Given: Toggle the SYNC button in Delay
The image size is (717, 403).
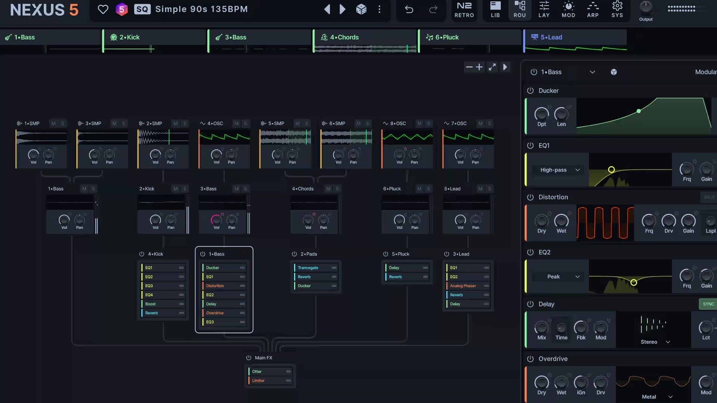Looking at the screenshot, I should (x=708, y=304).
